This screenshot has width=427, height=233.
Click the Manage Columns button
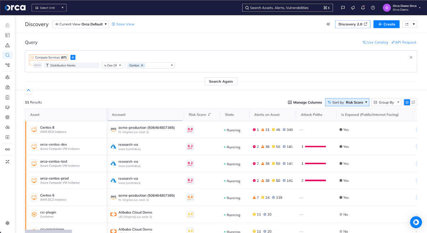coord(305,103)
